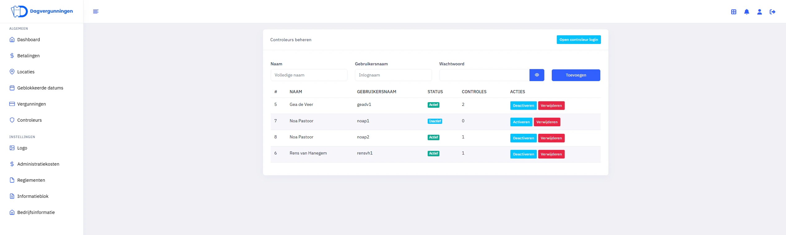Viewport: 786px width, 235px height.
Task: Click the house icon beside Dashboard
Action: [x=12, y=40]
